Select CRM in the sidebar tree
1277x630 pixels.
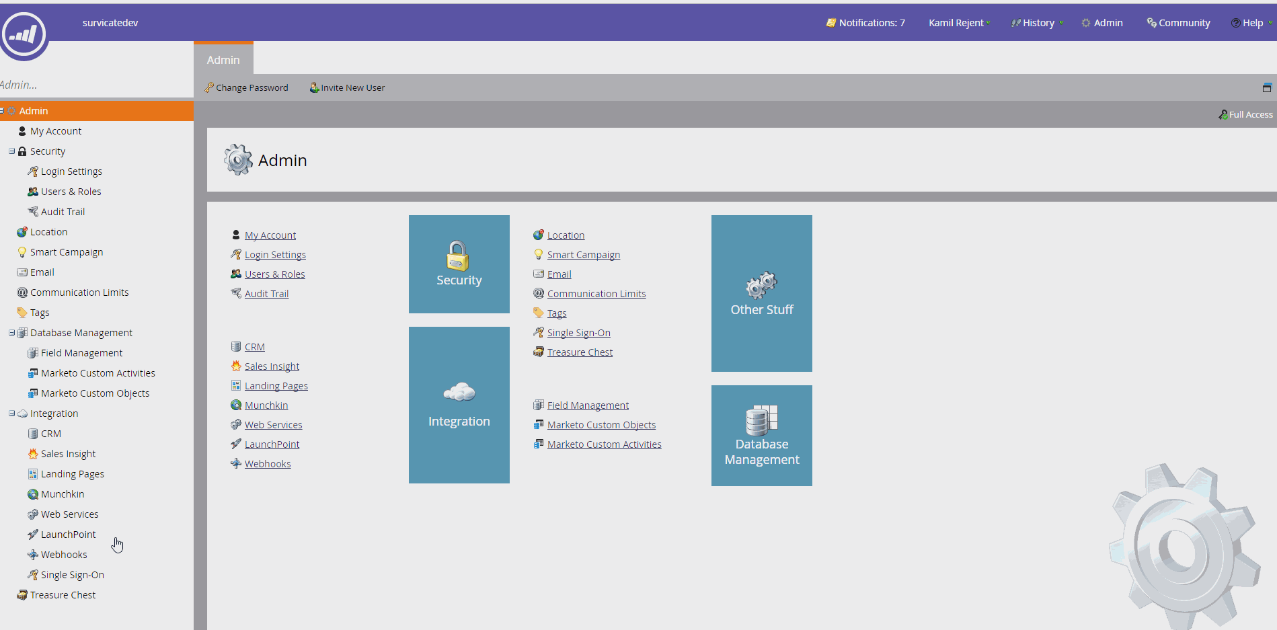tap(50, 434)
